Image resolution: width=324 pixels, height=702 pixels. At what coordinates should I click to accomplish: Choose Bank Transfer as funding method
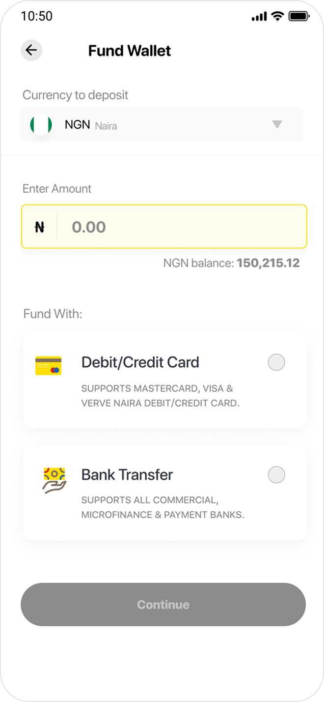164,493
